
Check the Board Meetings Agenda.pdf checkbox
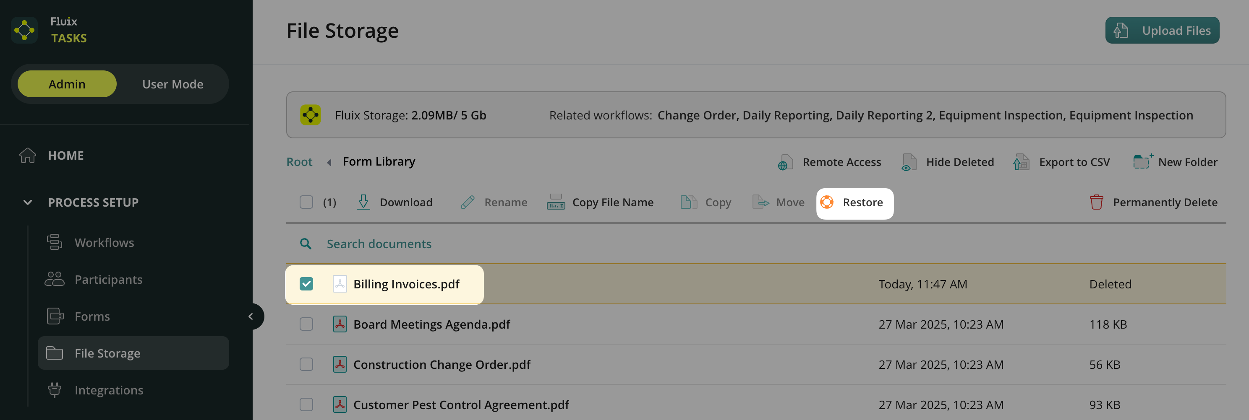point(306,324)
